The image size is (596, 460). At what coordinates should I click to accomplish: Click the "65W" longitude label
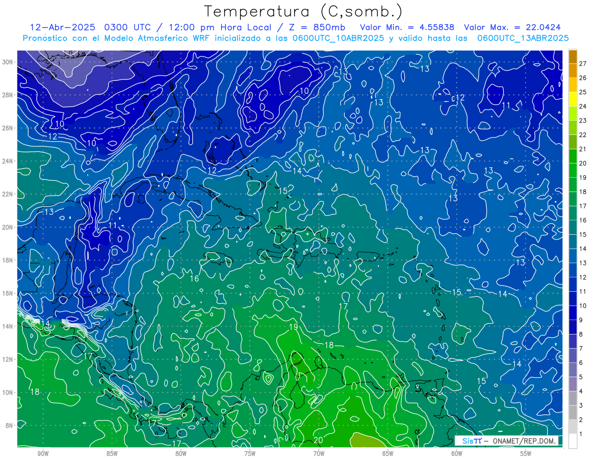388,454
